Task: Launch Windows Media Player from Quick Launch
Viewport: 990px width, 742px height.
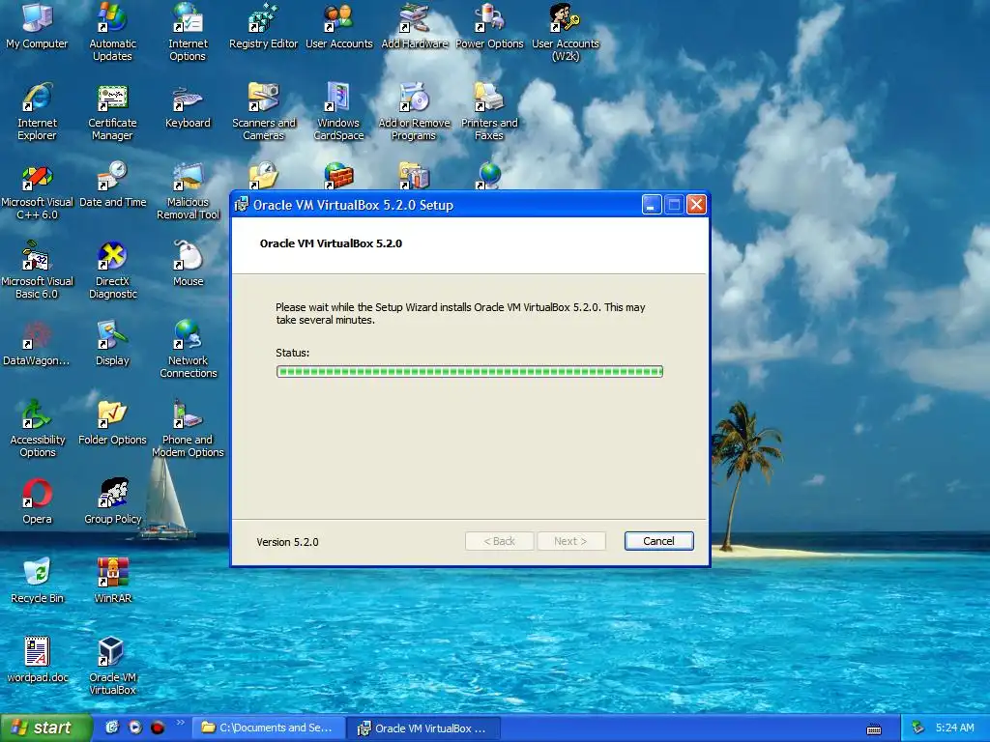Action: 135,728
